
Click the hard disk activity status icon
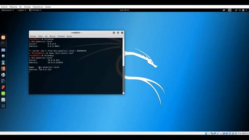206,133
